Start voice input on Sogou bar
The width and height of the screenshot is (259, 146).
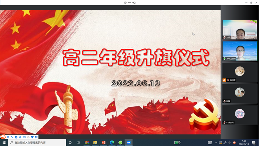point(20,137)
